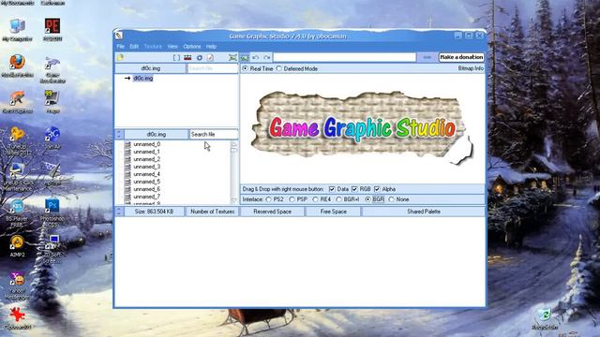Click the brackets selection toolbar icon
The width and height of the screenshot is (600, 337).
176,58
